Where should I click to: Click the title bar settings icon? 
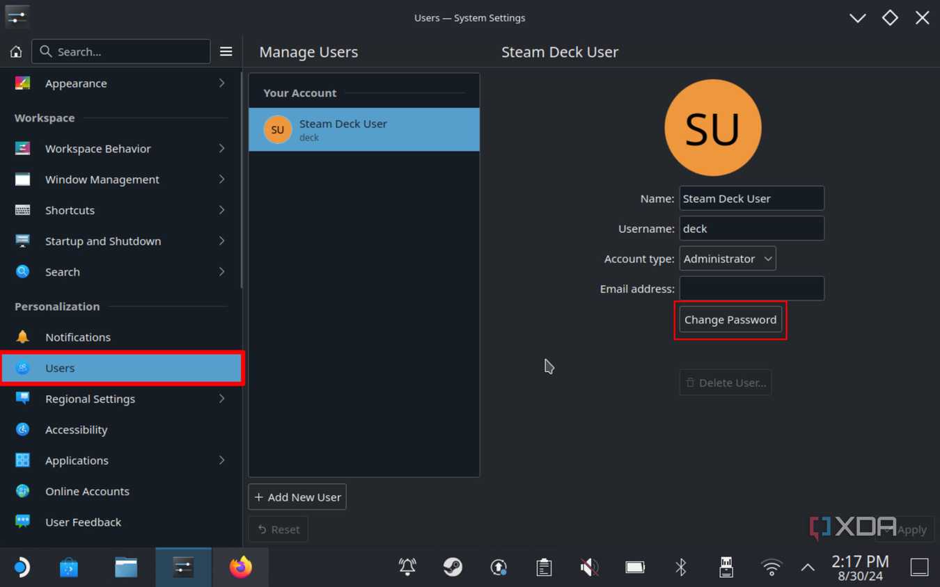tap(17, 17)
